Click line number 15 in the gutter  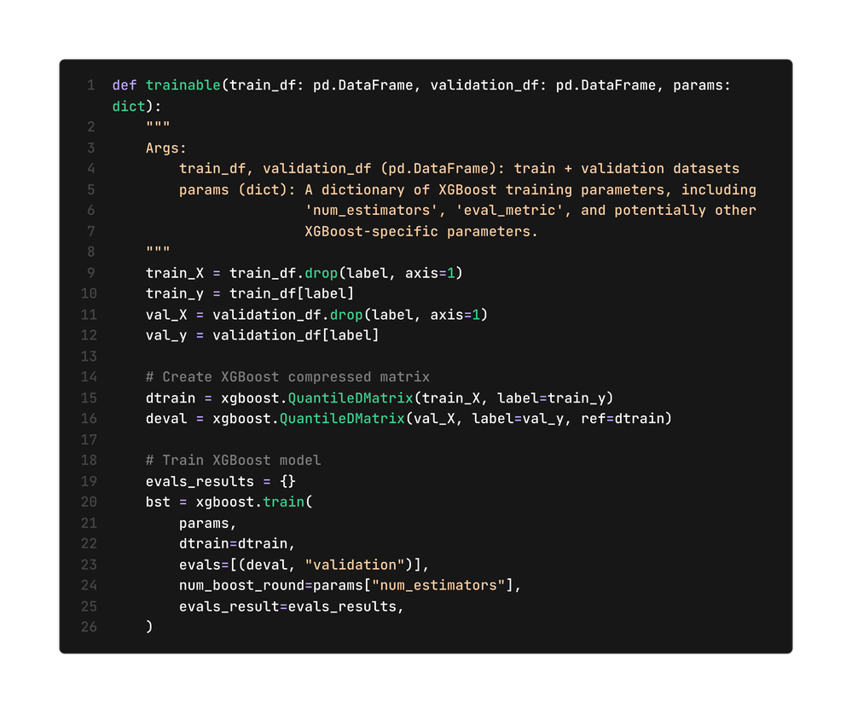point(89,398)
